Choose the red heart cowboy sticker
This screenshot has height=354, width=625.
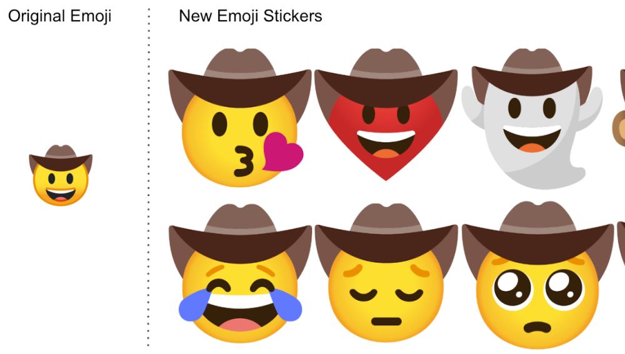click(386, 115)
